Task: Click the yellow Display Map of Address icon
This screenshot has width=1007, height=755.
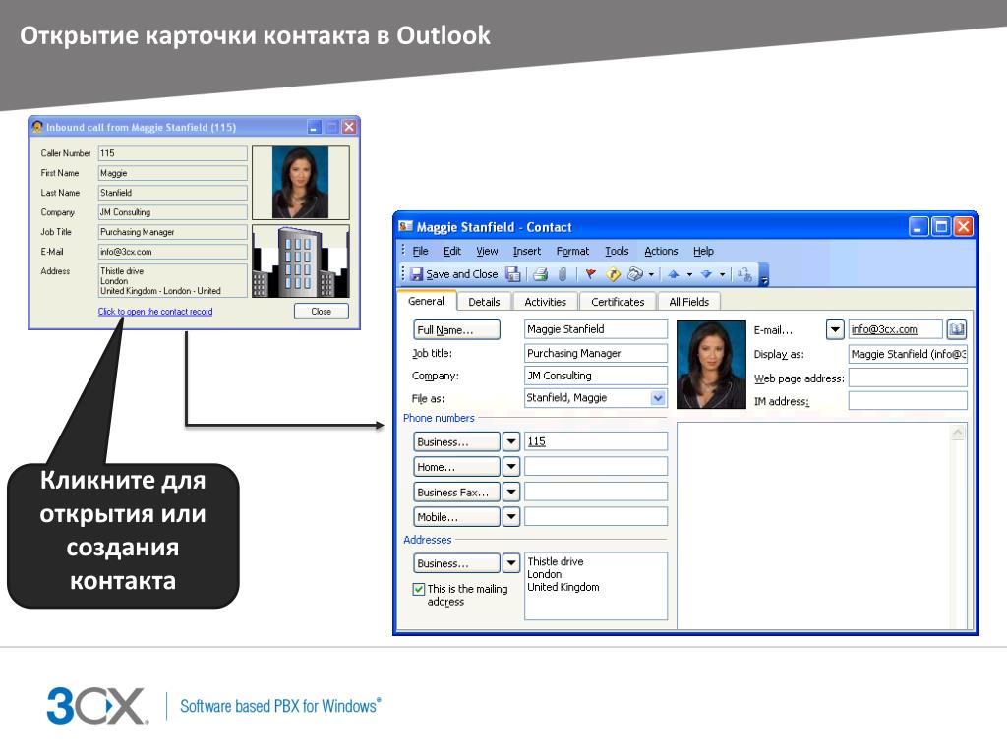Action: tap(613, 275)
